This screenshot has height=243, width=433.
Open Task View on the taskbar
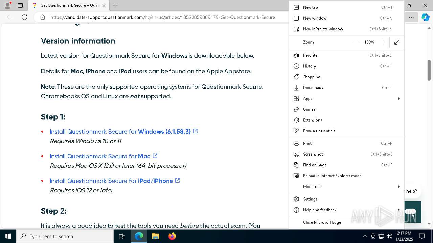click(x=122, y=236)
